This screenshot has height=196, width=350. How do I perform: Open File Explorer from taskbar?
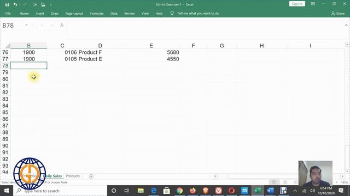[141, 191]
